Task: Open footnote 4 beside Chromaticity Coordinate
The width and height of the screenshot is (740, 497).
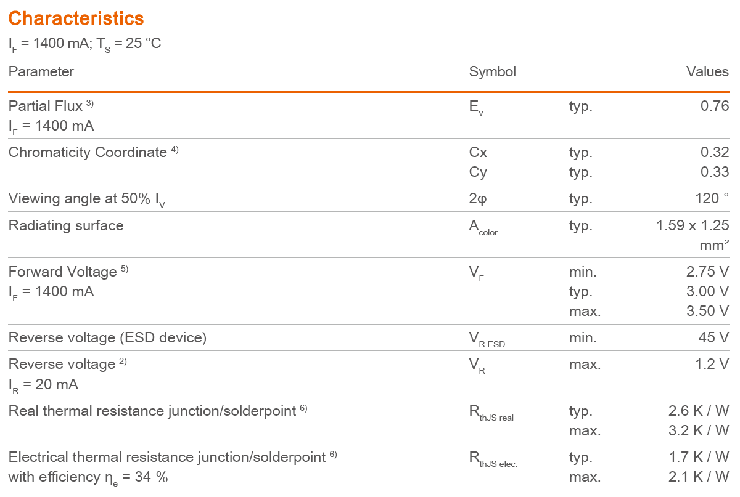Action: click(175, 150)
